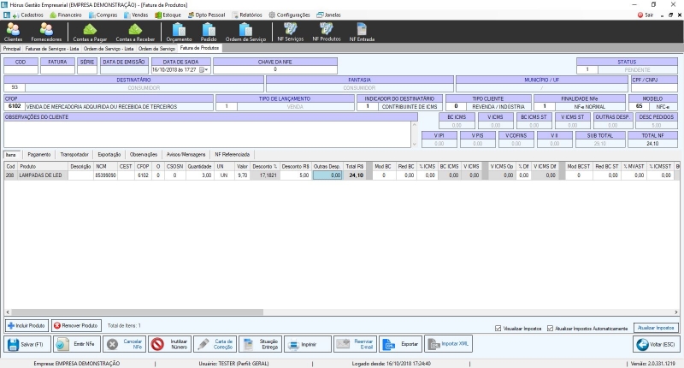Click the CFOP code field 6102
Viewport: 684px width, 368px height.
pyautogui.click(x=15, y=106)
